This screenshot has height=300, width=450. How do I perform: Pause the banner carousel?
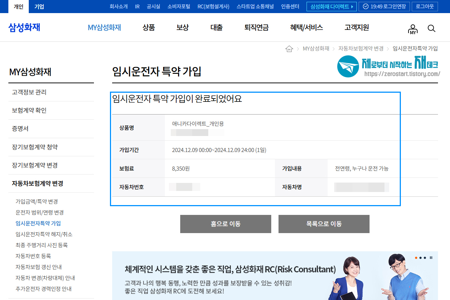pos(431,258)
